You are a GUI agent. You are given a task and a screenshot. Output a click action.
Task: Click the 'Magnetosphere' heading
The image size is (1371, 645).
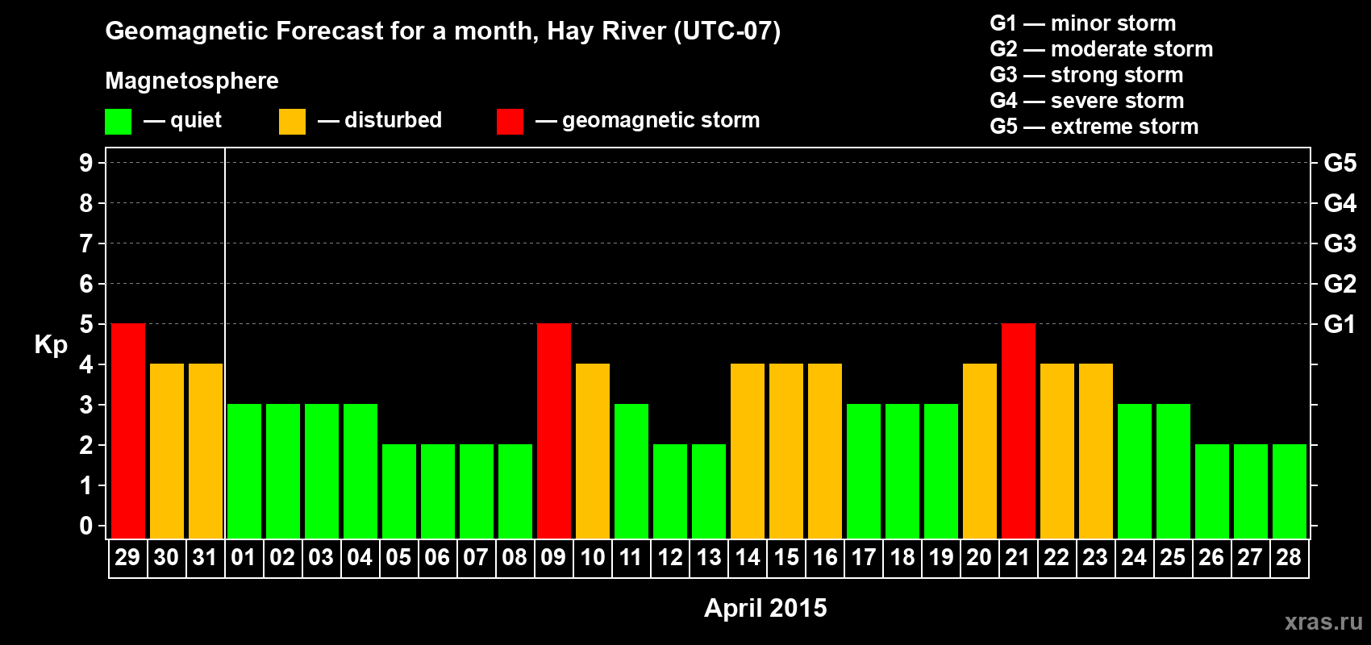192,81
